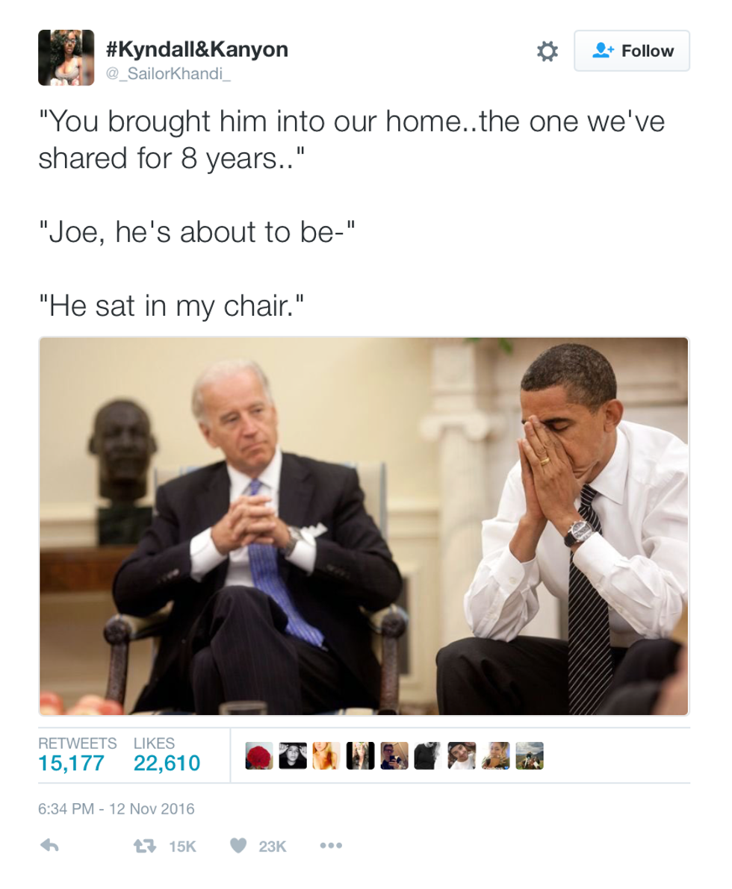
Task: Open the 6:34 PM timestamp permalink
Action: click(x=117, y=808)
